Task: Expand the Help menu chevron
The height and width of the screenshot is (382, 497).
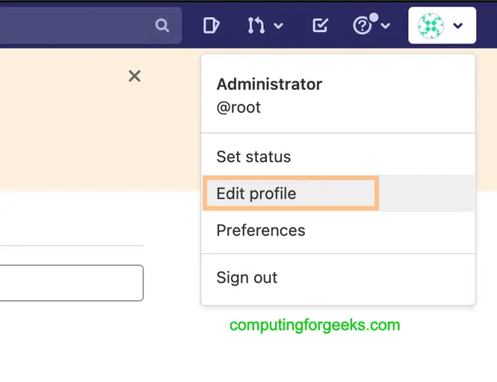Action: pos(386,26)
